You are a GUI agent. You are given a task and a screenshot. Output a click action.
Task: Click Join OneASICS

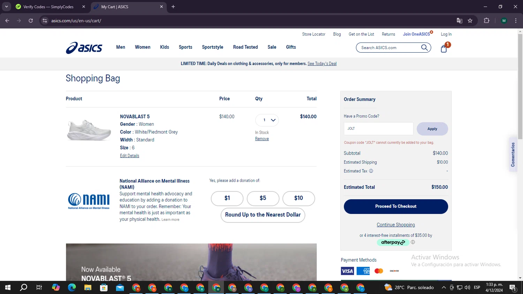click(x=417, y=34)
